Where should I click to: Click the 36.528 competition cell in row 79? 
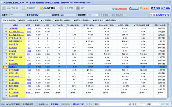(38, 67)
